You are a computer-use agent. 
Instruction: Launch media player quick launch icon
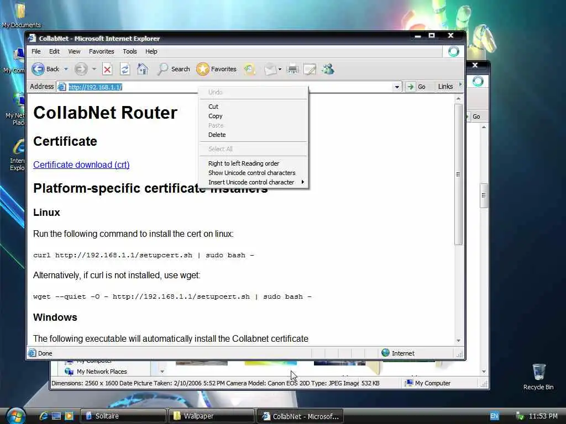point(69,416)
